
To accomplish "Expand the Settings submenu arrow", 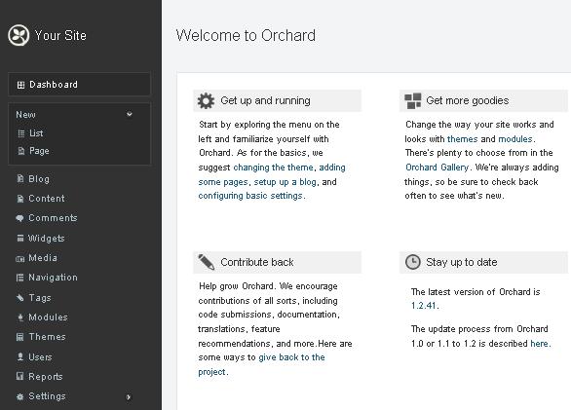I will tap(129, 397).
